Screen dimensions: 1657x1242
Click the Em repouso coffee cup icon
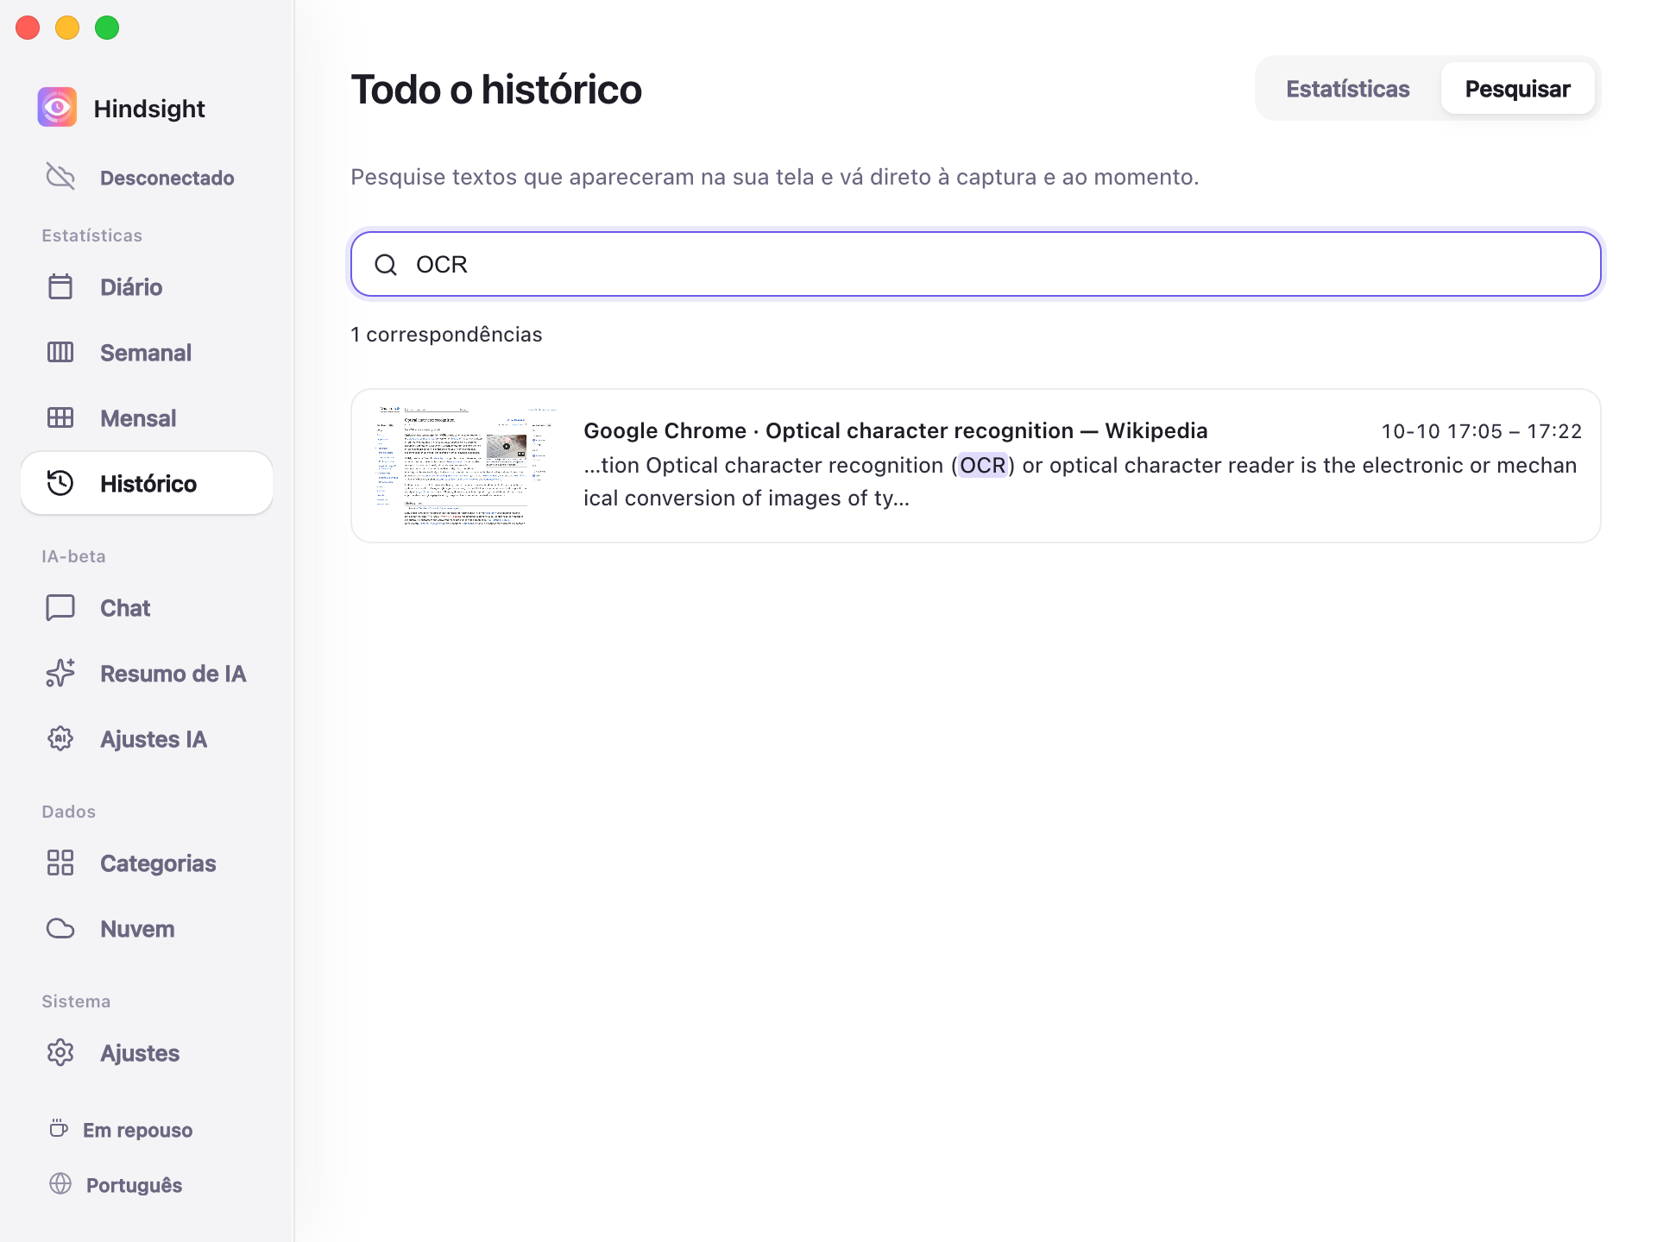pyautogui.click(x=59, y=1128)
